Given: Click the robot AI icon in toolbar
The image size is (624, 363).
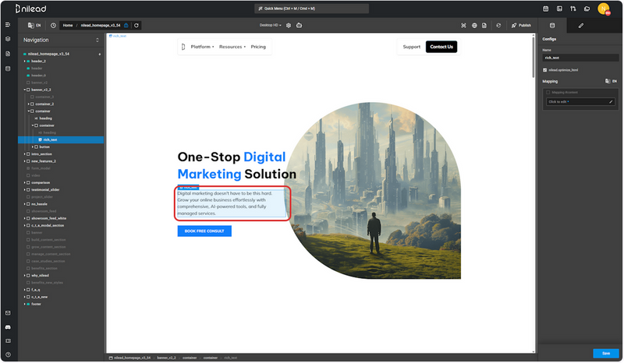Looking at the screenshot, I should point(300,25).
